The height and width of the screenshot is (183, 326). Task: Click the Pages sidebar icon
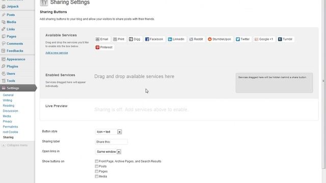click(4, 36)
